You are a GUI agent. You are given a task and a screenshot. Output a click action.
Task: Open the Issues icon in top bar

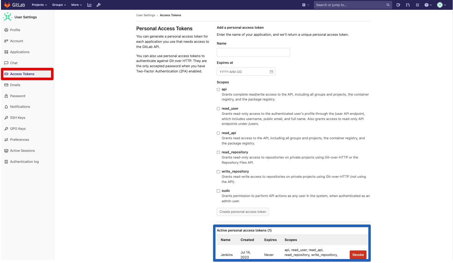(398, 5)
